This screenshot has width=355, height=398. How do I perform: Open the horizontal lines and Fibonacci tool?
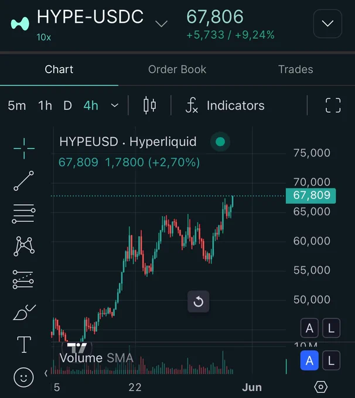click(23, 214)
